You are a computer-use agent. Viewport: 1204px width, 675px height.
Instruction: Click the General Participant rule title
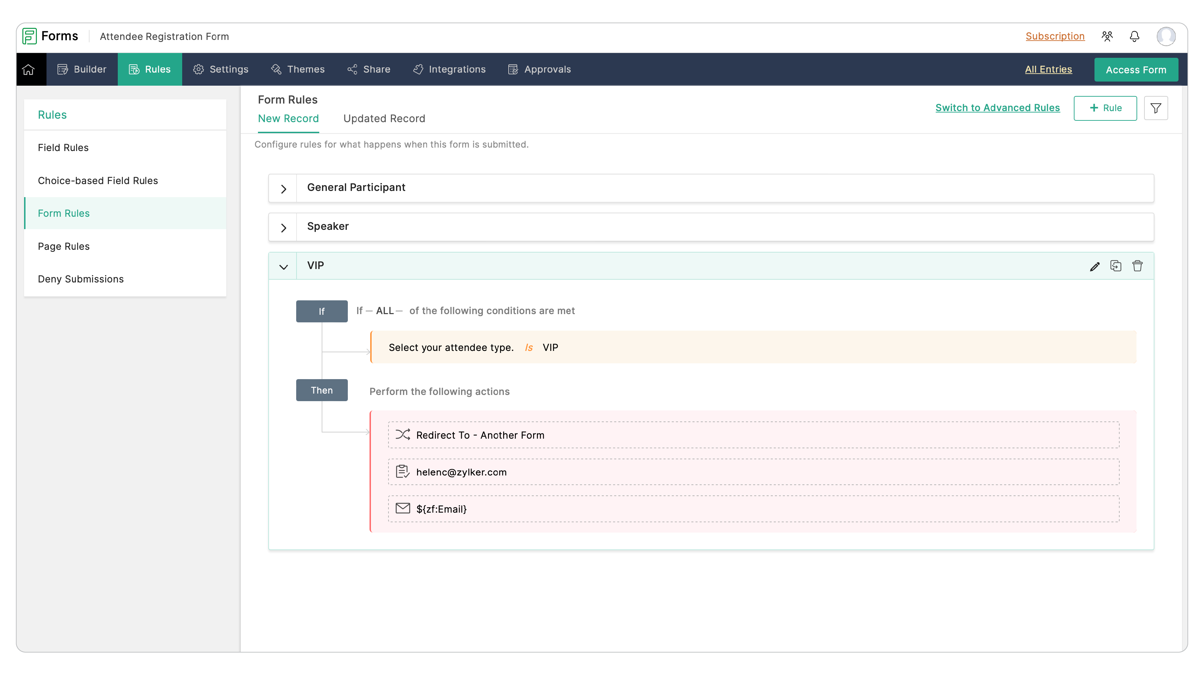pyautogui.click(x=356, y=187)
